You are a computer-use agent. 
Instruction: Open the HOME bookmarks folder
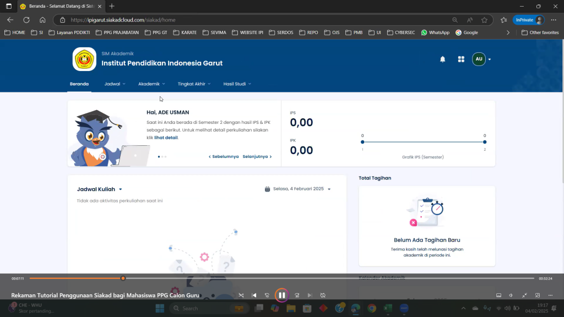pos(15,32)
